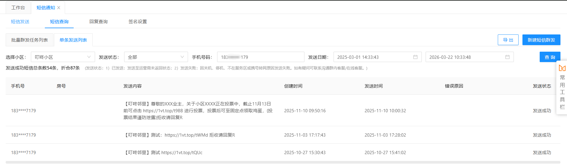Select the 签名设置 tab

tap(138, 22)
